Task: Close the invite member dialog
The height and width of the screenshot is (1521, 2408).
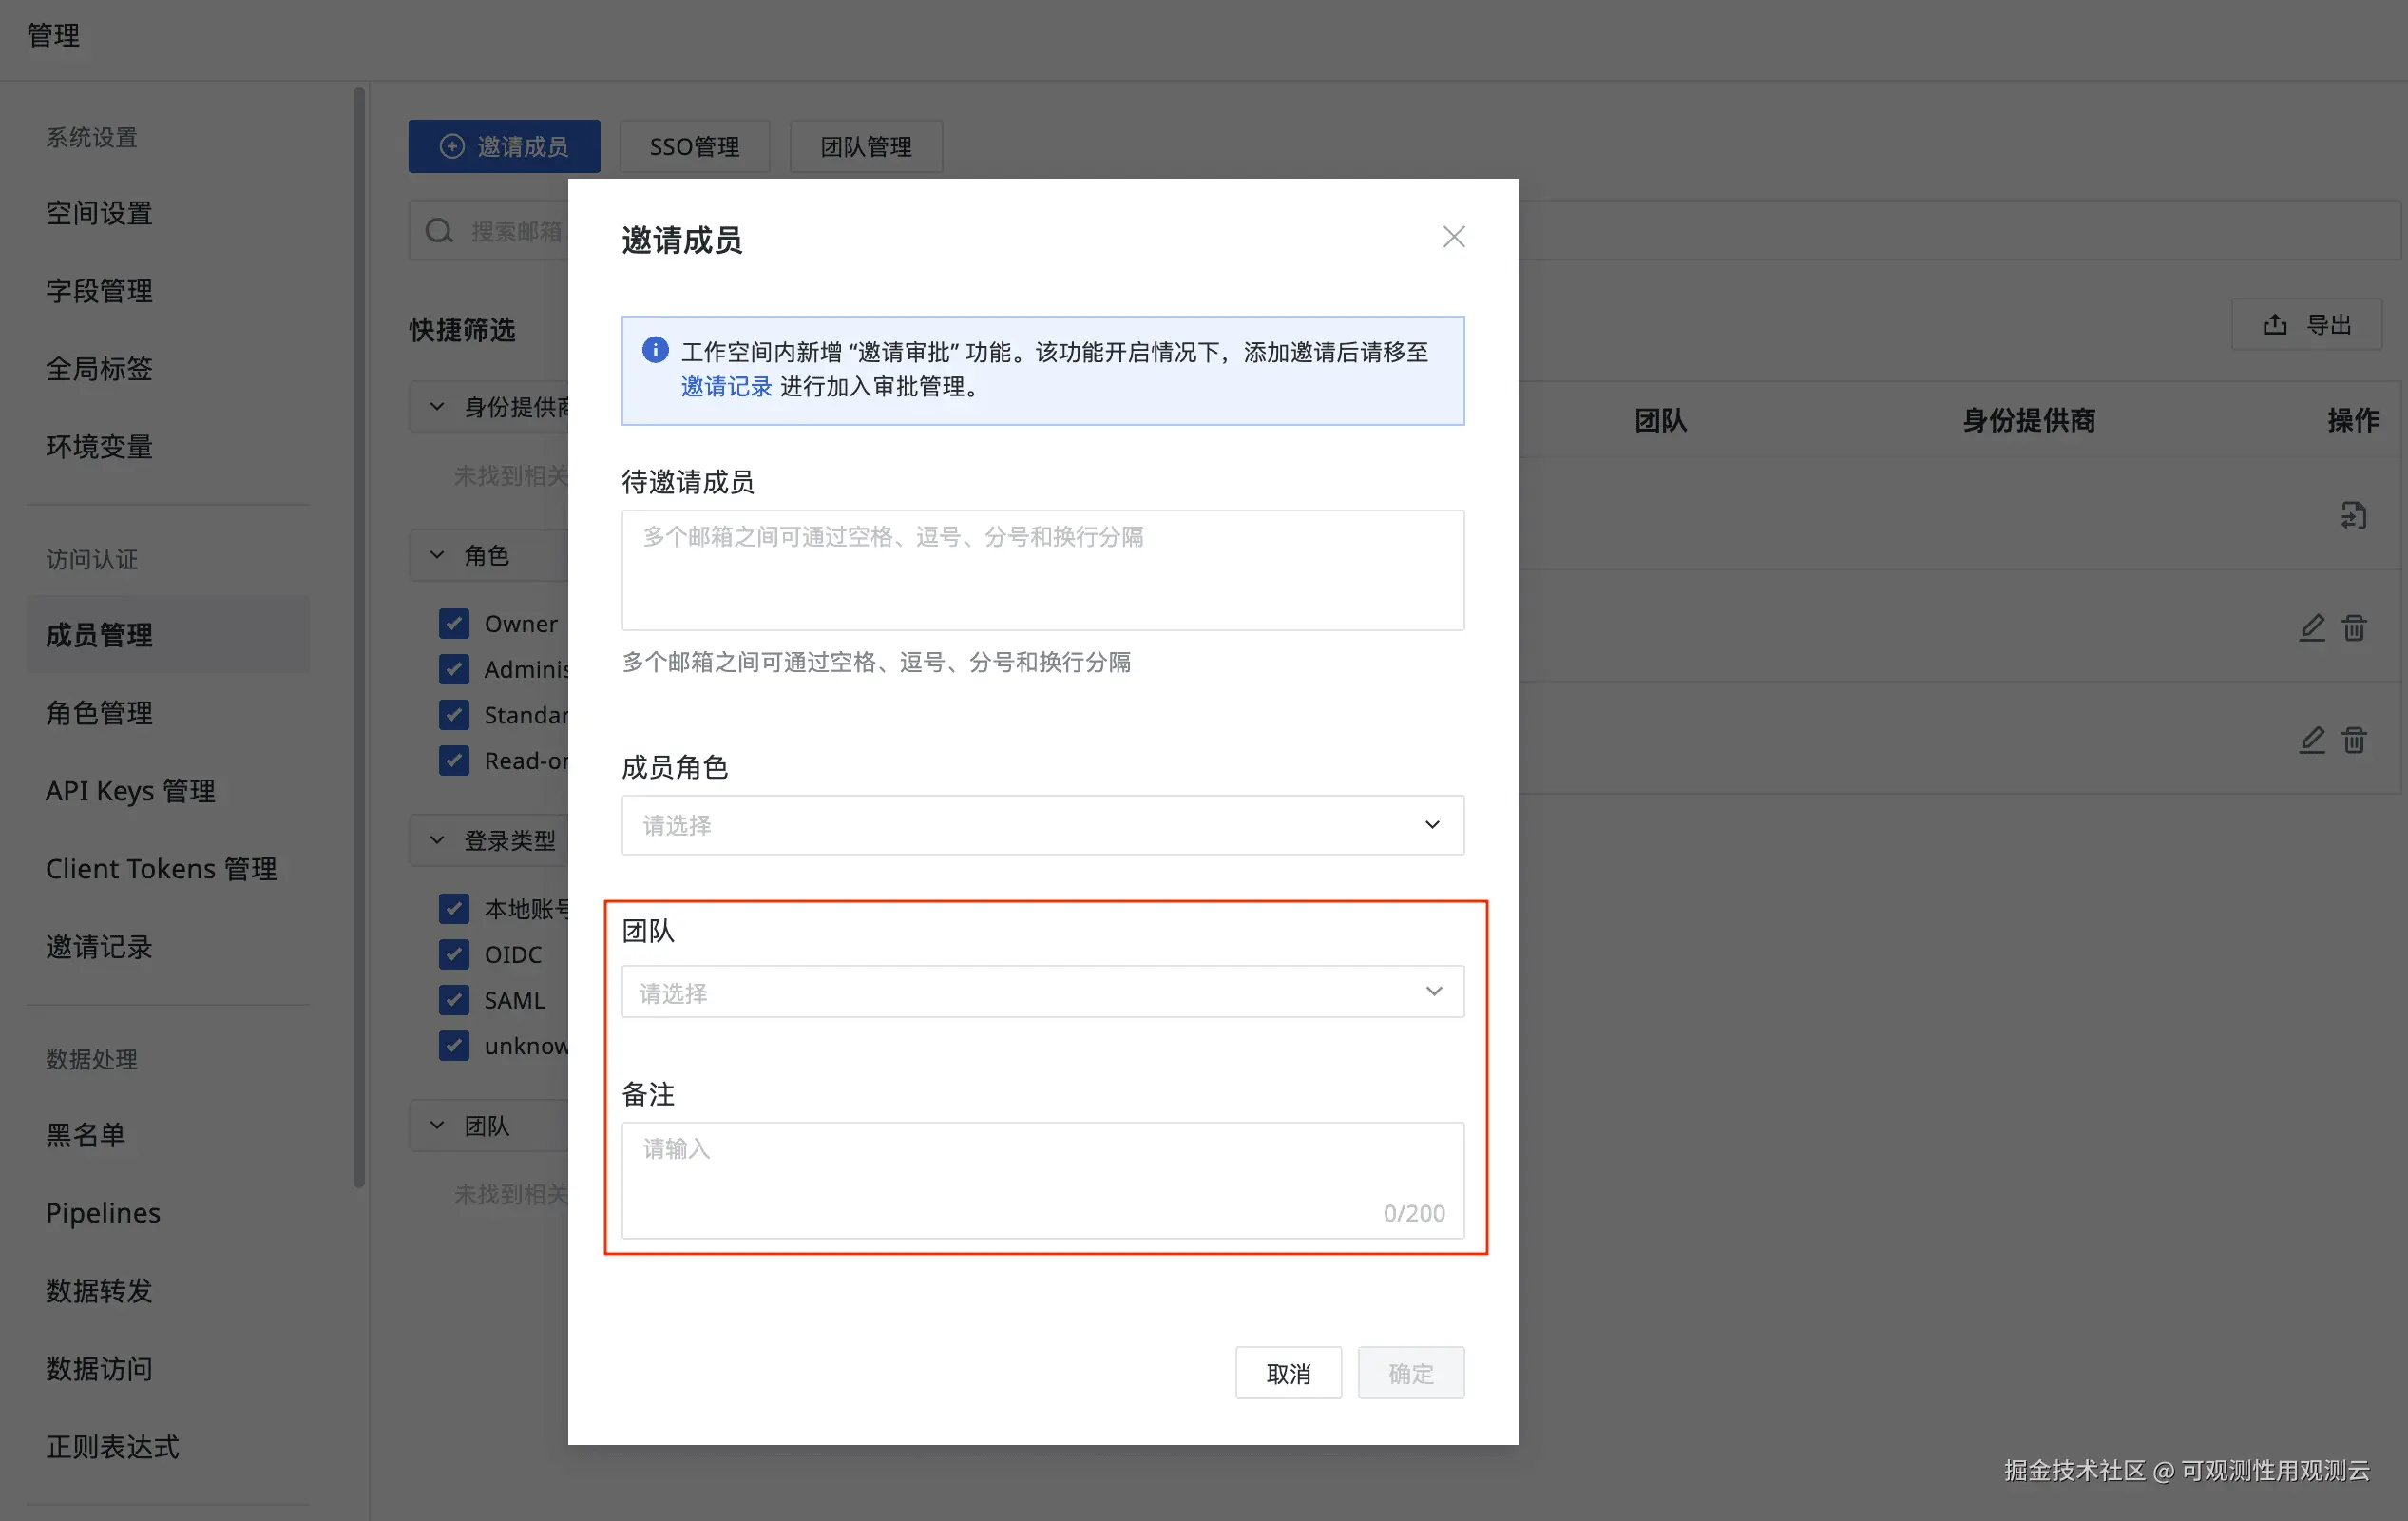Action: (x=1453, y=237)
